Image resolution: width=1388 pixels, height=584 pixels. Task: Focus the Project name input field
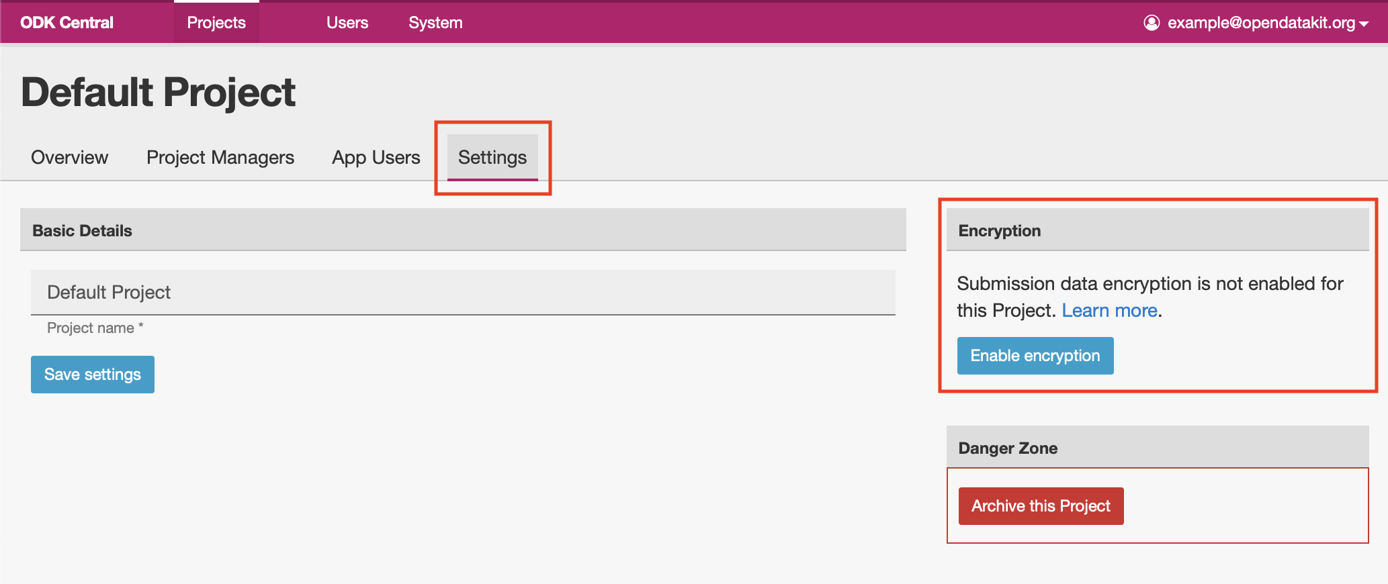click(463, 292)
